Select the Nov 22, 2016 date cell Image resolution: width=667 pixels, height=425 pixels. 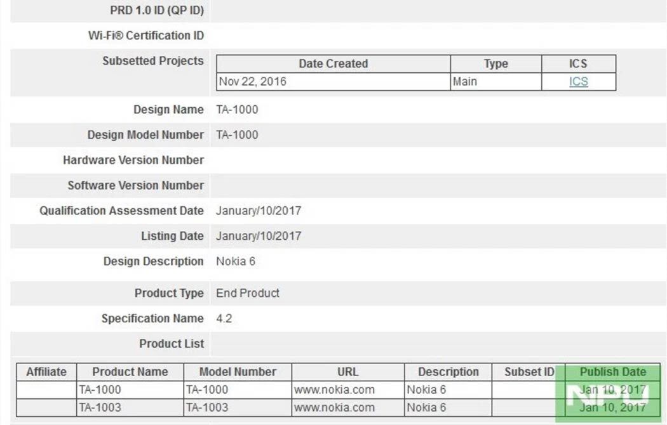[253, 81]
